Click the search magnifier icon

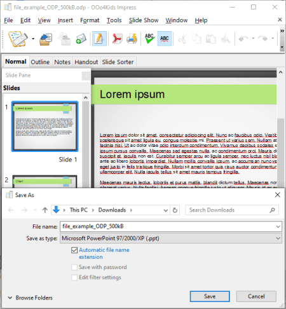pos(272,210)
